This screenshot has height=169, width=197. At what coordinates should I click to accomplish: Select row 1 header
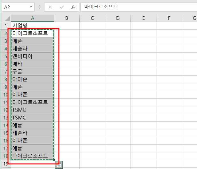(x=6, y=26)
